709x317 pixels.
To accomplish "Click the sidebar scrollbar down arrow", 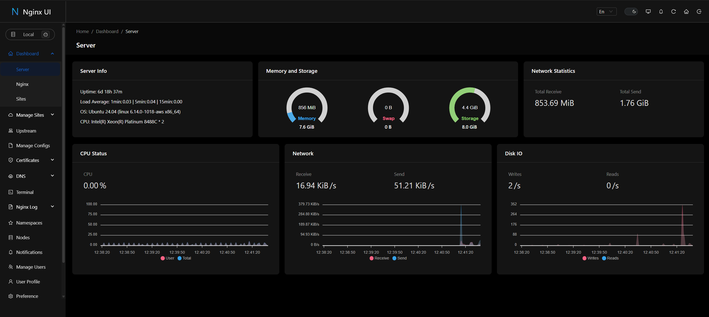I will tap(63, 296).
